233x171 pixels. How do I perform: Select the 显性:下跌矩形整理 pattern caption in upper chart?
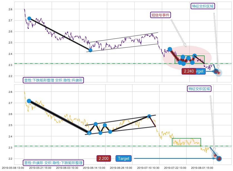tap(53, 80)
